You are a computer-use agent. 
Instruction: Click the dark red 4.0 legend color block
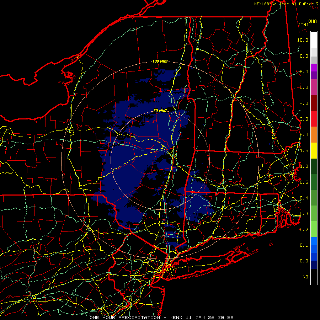[x=314, y=103]
